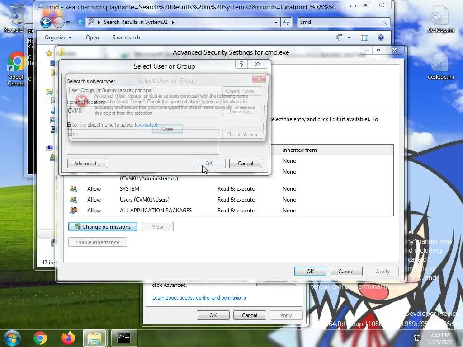Switch to File Explorer on the taskbar

point(94,338)
